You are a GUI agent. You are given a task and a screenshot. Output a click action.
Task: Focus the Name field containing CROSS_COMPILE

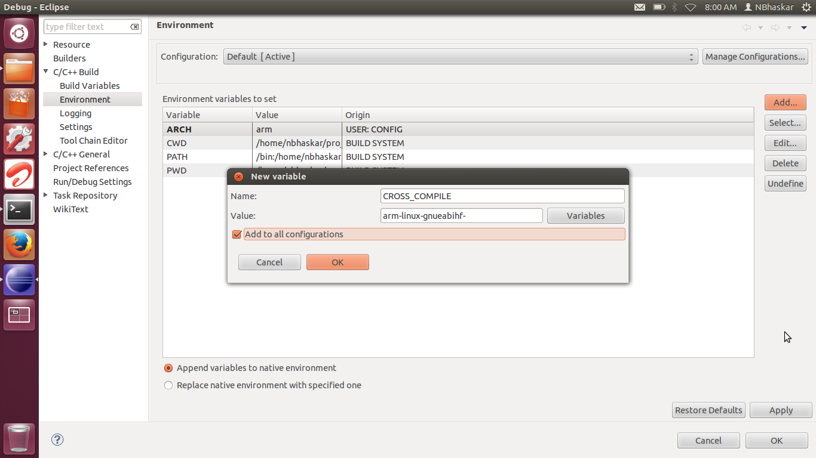pos(502,196)
